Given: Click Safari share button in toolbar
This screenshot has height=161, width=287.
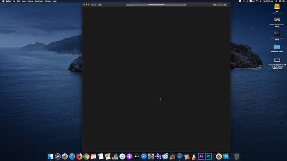Looking at the screenshot, I should (x=220, y=5).
